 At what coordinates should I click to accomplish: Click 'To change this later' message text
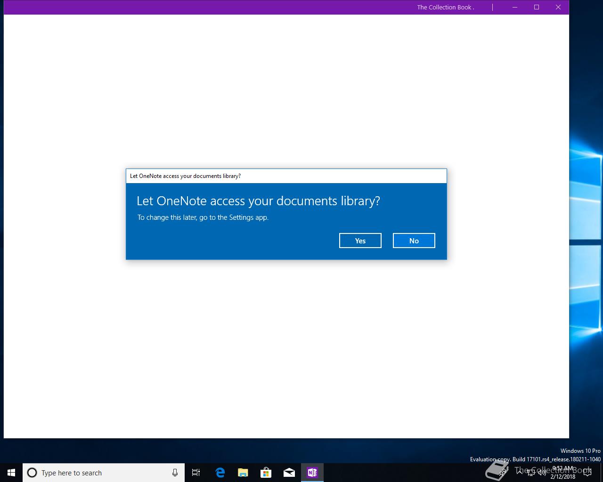click(203, 217)
